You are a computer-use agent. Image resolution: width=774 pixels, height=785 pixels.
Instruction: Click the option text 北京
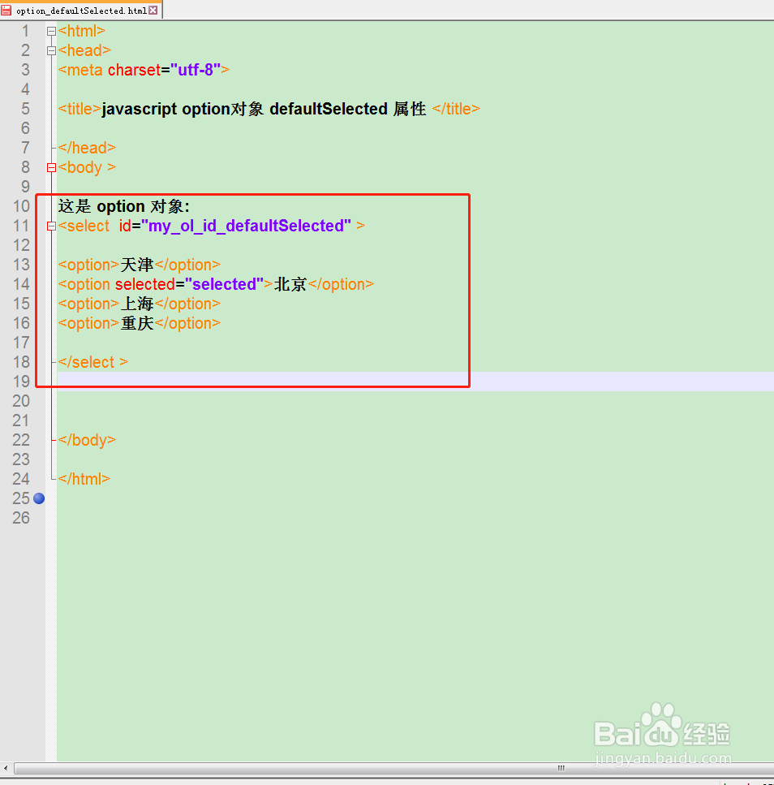[290, 284]
